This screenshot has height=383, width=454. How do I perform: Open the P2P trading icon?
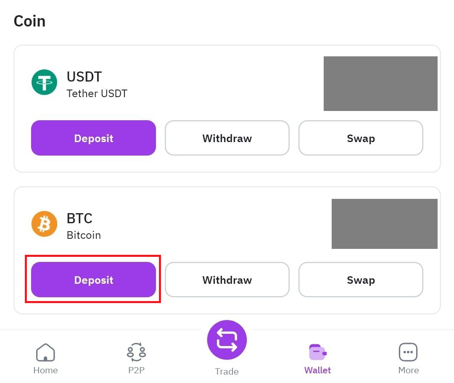(136, 352)
